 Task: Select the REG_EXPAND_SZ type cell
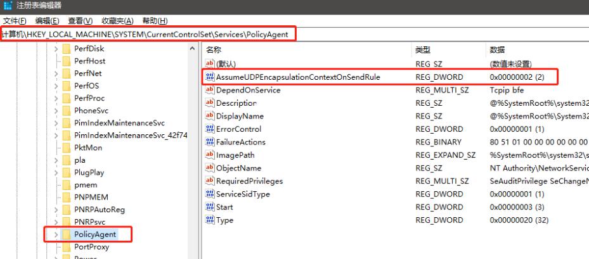tap(446, 155)
